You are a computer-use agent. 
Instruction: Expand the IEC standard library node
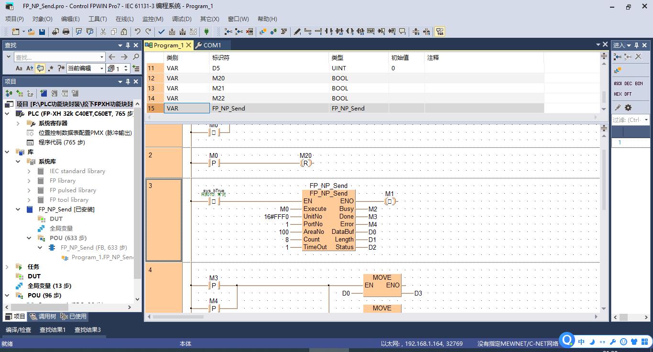29,171
